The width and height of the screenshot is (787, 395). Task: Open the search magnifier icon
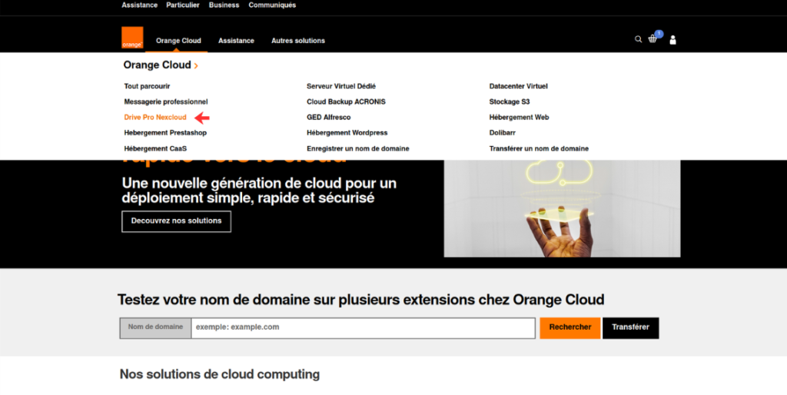[638, 39]
